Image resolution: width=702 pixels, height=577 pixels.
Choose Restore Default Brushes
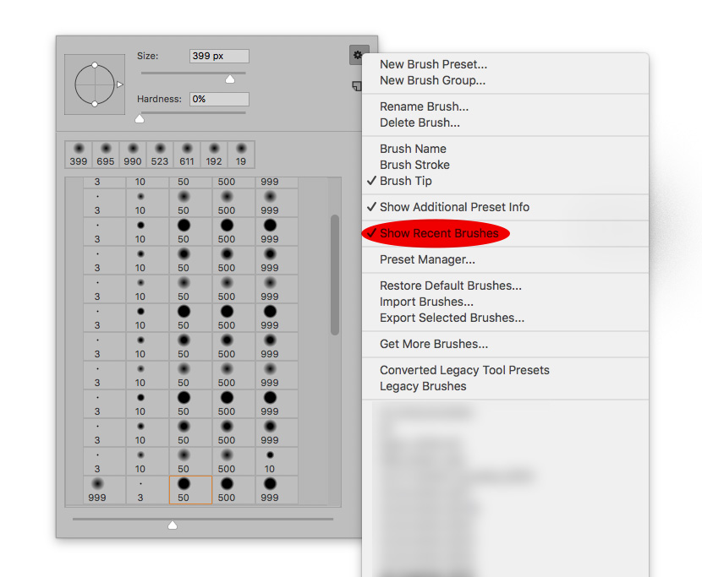(450, 286)
